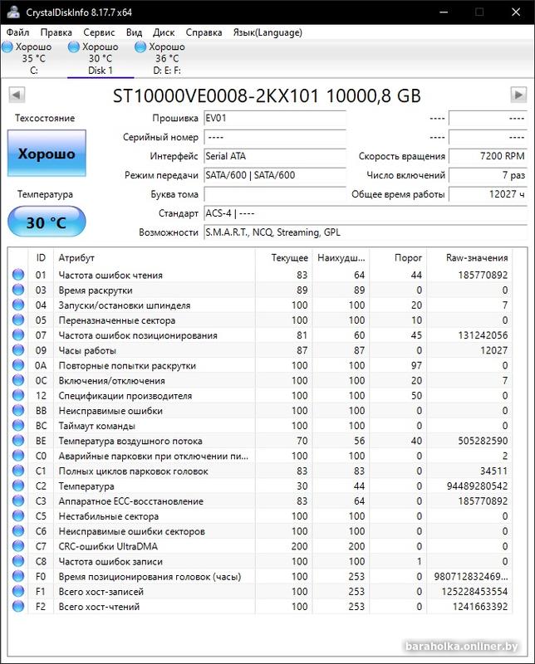The width and height of the screenshot is (535, 664).
Task: Click the Интерфейс field showing Serial ATA
Action: pos(275,156)
